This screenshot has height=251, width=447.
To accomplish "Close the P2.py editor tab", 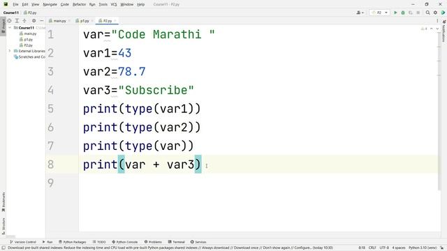I will tap(115, 21).
